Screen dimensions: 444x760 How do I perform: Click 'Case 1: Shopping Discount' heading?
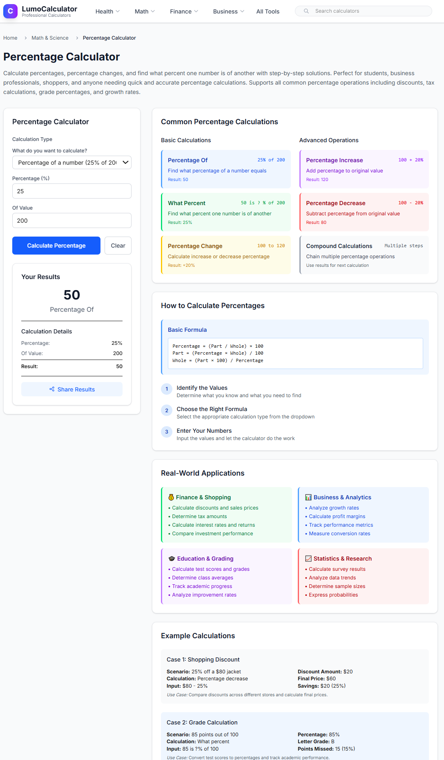203,659
